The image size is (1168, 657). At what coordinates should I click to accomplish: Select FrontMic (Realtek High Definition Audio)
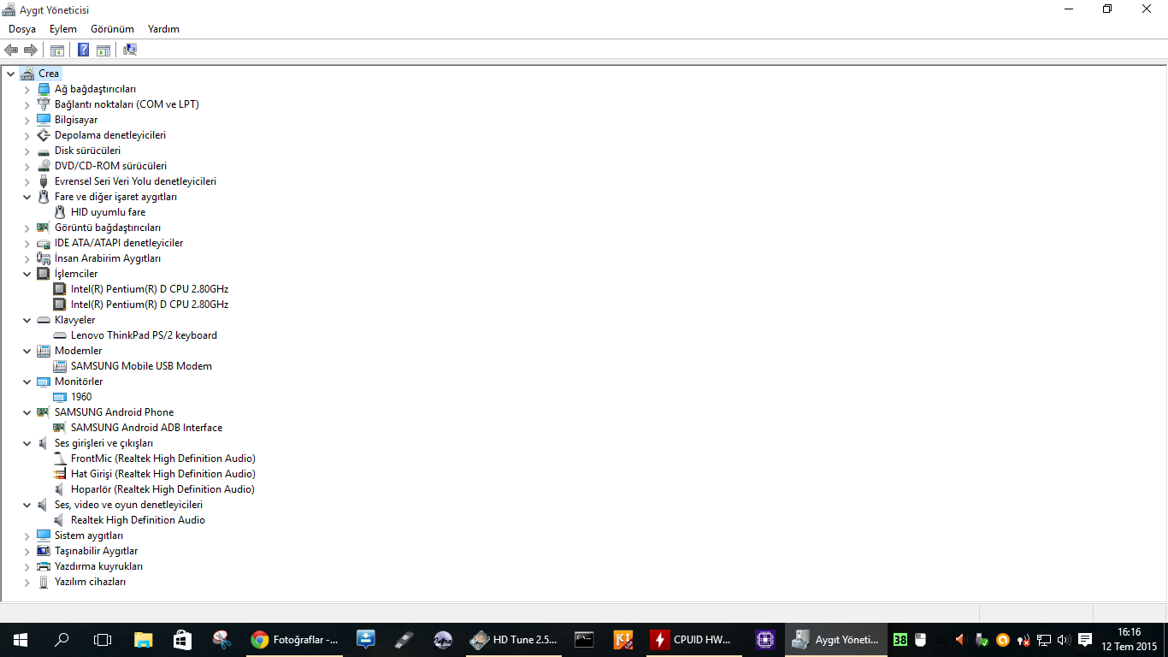[163, 459]
